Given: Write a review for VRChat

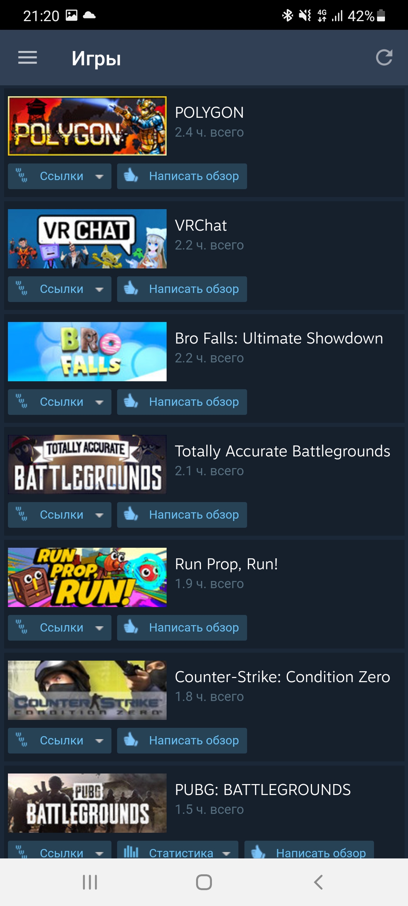Looking at the screenshot, I should pyautogui.click(x=182, y=289).
